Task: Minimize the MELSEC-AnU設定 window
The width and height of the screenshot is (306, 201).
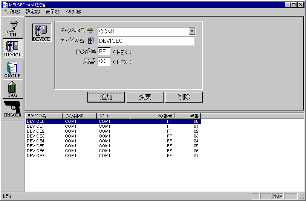Action: coord(287,5)
